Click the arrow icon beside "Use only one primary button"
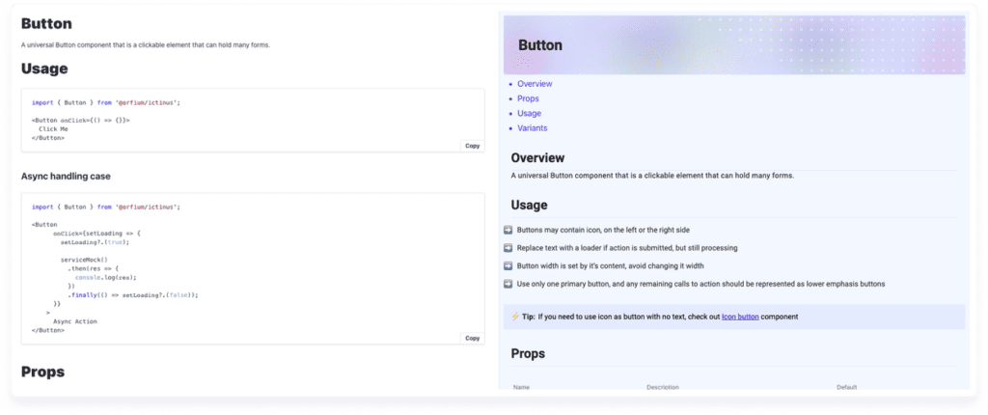 pyautogui.click(x=508, y=284)
